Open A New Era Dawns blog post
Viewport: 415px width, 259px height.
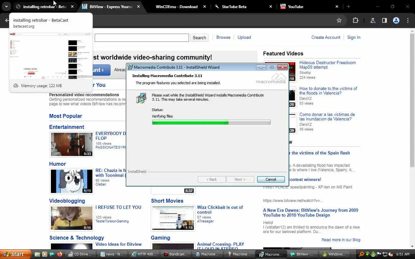[311, 212]
